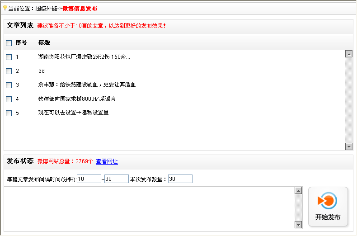Screen dimensions: 357x236
Task: Check the box for article 2 dd
Action: click(9, 71)
